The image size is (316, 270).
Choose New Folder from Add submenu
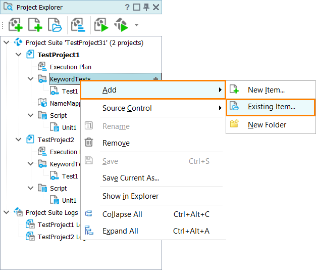[x=271, y=125]
